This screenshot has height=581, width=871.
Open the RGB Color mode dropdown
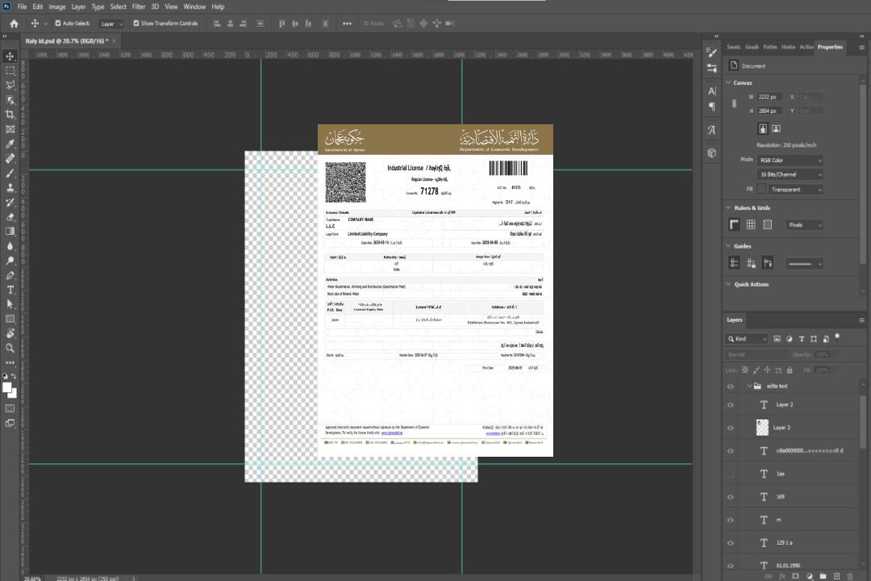790,161
